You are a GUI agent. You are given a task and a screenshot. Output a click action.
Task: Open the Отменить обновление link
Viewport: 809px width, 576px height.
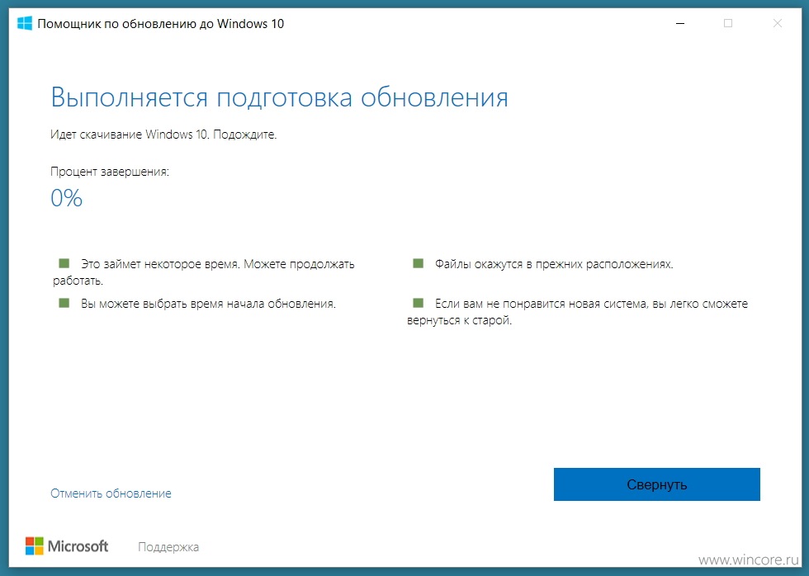point(111,493)
